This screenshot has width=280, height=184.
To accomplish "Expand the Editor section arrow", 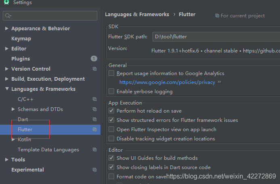I will (7, 48).
